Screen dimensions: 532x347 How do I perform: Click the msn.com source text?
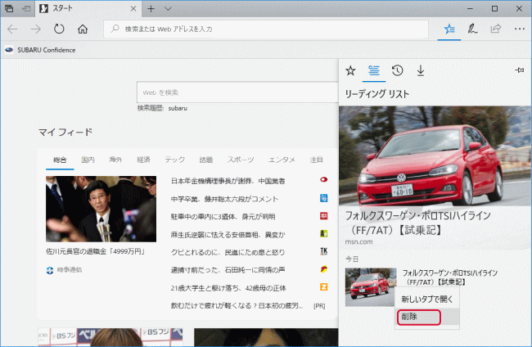click(x=358, y=242)
